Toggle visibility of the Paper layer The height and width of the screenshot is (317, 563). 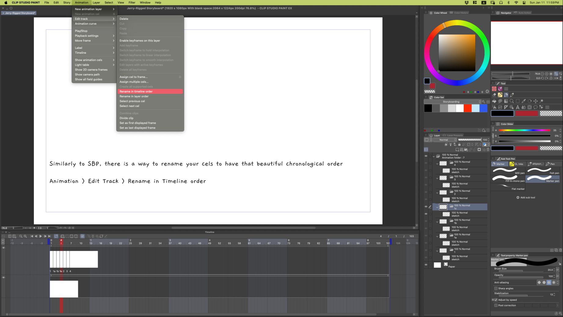coord(426,265)
